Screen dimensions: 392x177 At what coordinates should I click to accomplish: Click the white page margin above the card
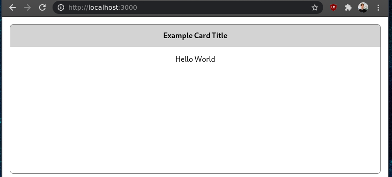coord(195,20)
